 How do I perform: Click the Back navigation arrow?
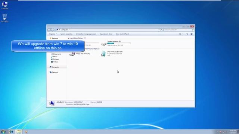tap(49, 30)
